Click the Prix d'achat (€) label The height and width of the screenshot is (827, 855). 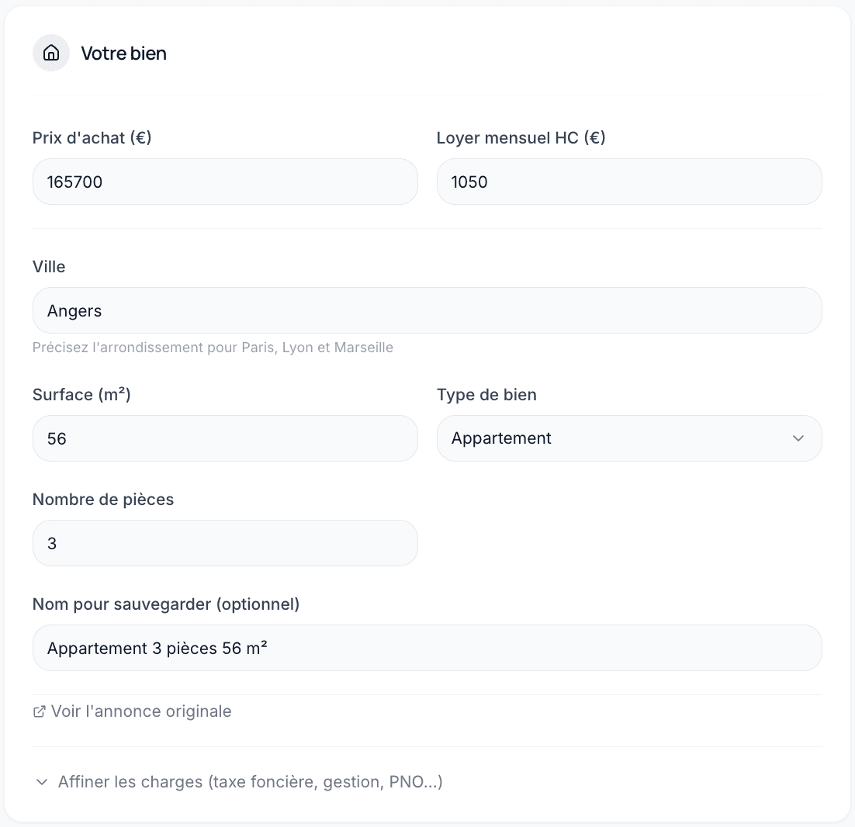point(92,138)
